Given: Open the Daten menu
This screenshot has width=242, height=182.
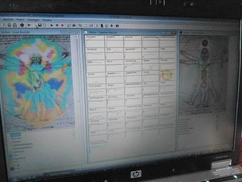Looking at the screenshot, I should (20, 20).
